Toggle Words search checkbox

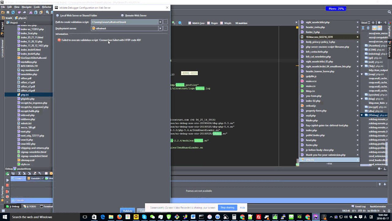click(x=226, y=23)
